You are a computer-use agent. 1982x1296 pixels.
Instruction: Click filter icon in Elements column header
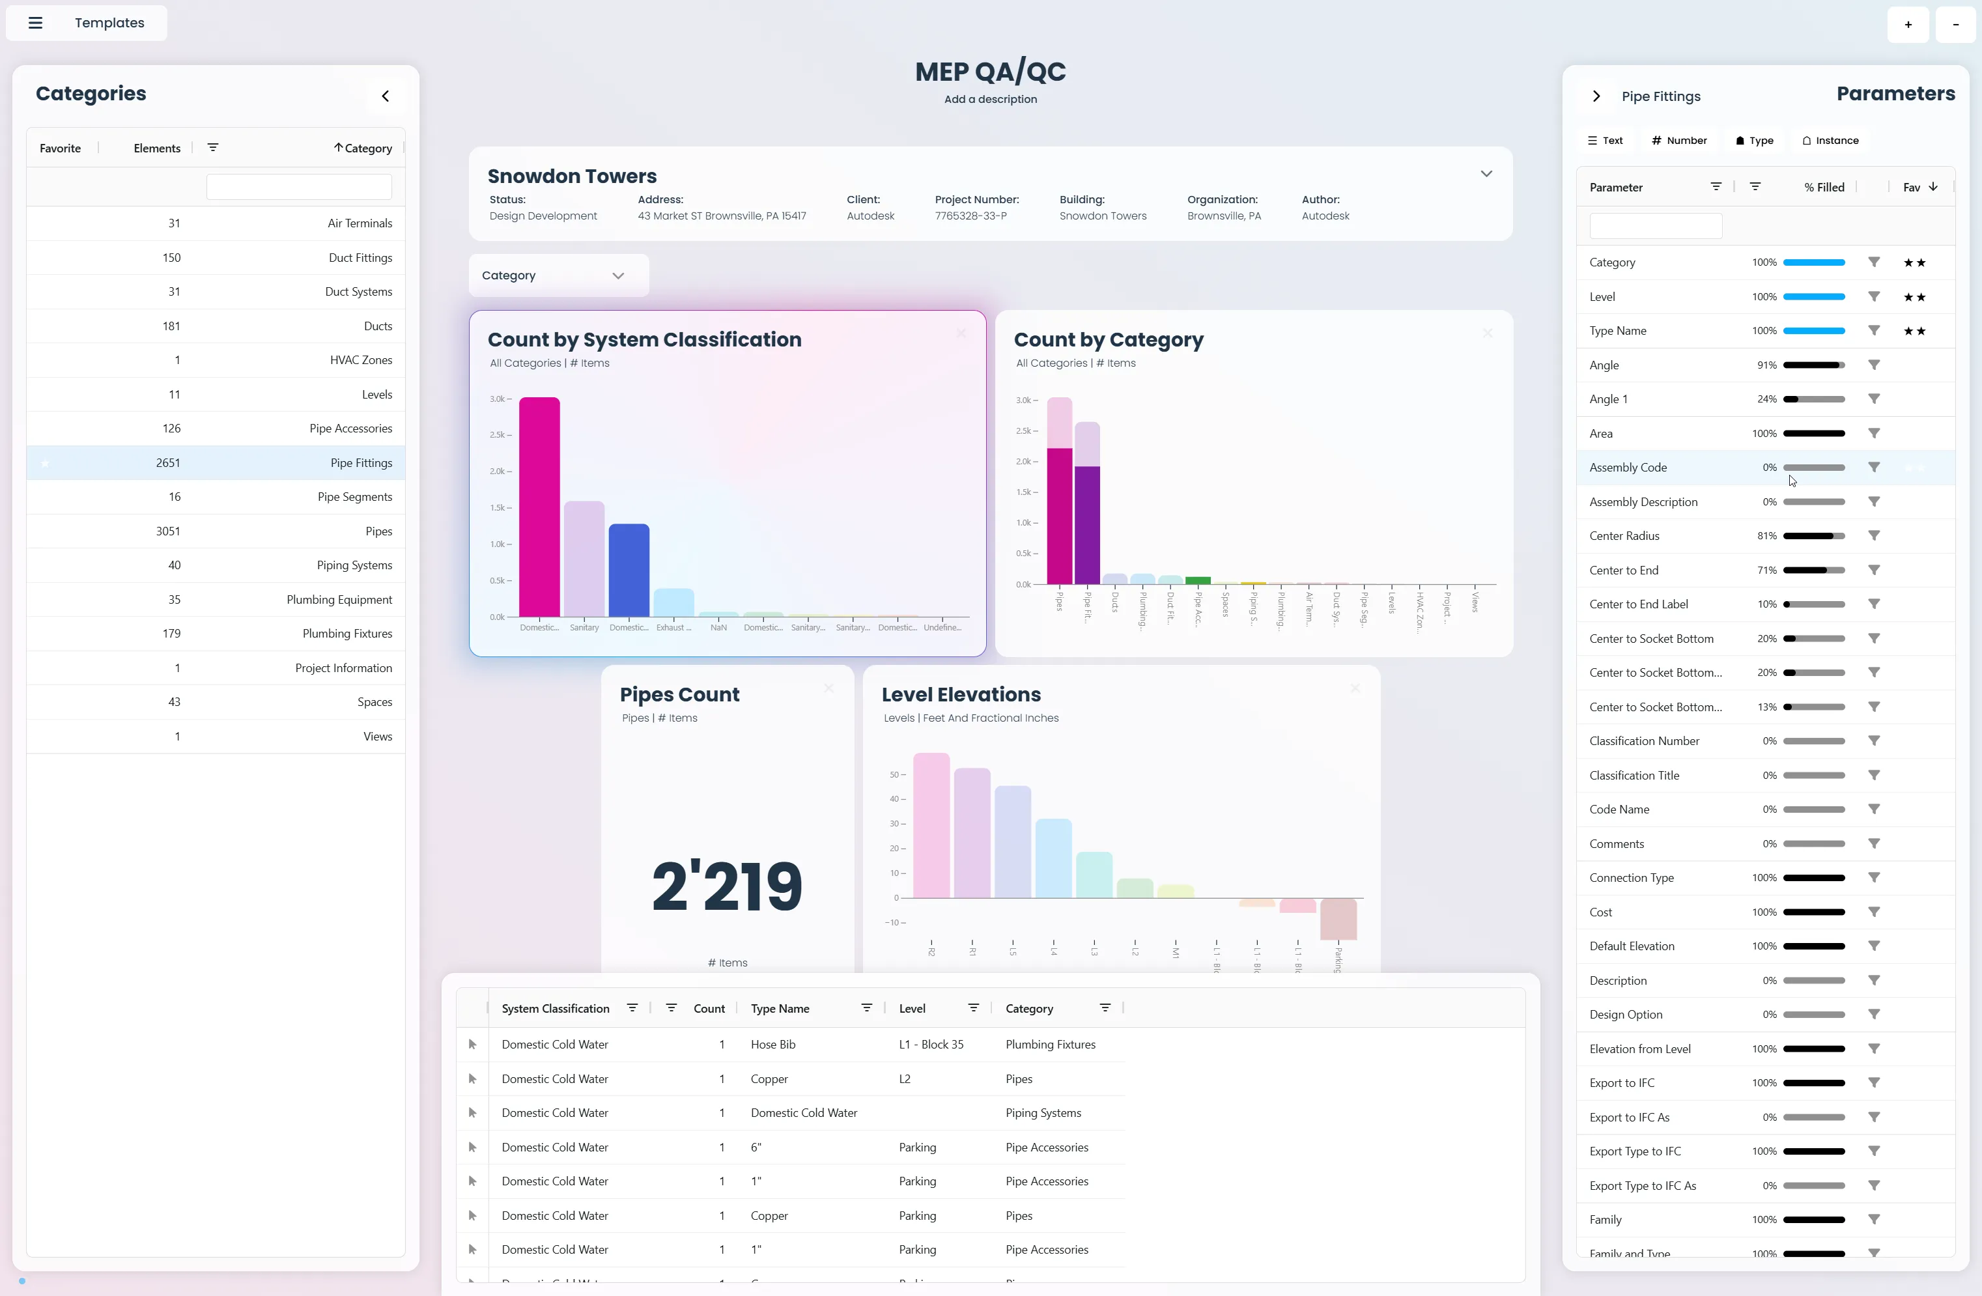[212, 147]
